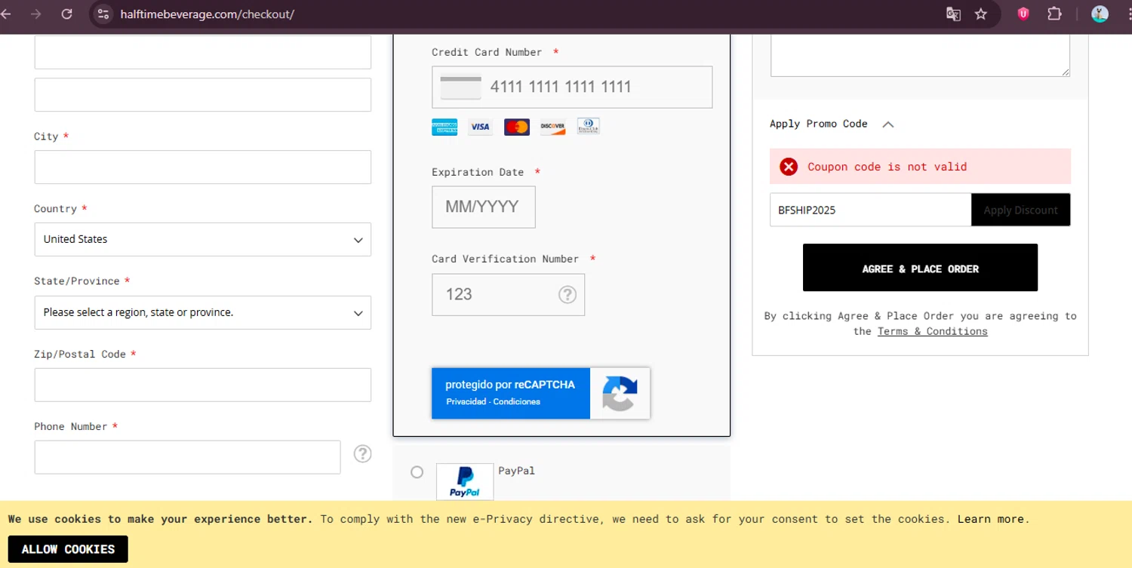Click the CVV help question mark icon
Image resolution: width=1132 pixels, height=568 pixels.
(x=568, y=294)
